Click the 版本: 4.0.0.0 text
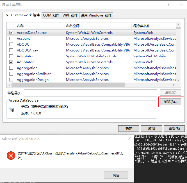Screen dimensions: 187x183 tap(31, 113)
